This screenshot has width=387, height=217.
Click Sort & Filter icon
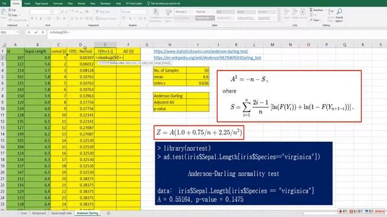[331, 11]
